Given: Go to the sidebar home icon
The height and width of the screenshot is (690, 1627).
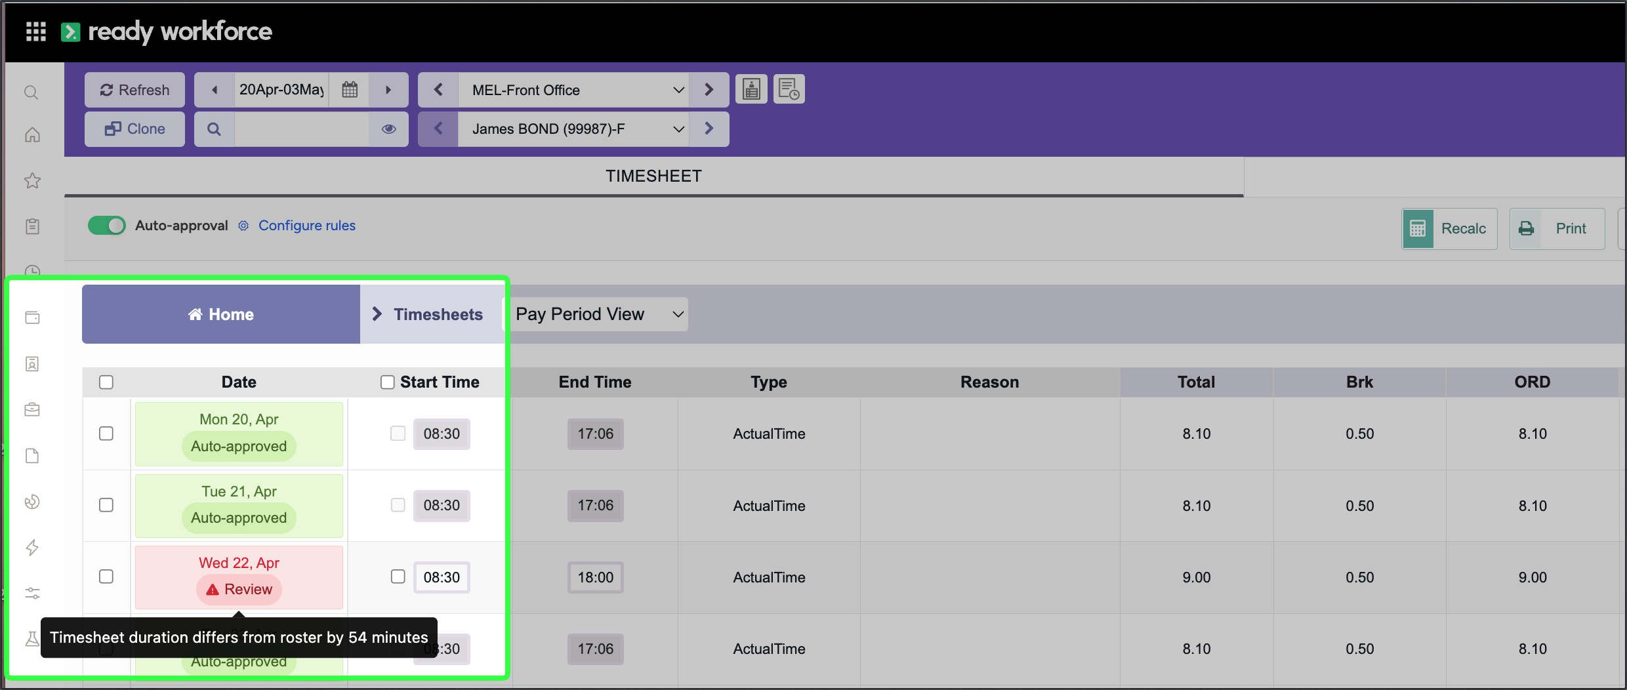Looking at the screenshot, I should click(x=32, y=134).
